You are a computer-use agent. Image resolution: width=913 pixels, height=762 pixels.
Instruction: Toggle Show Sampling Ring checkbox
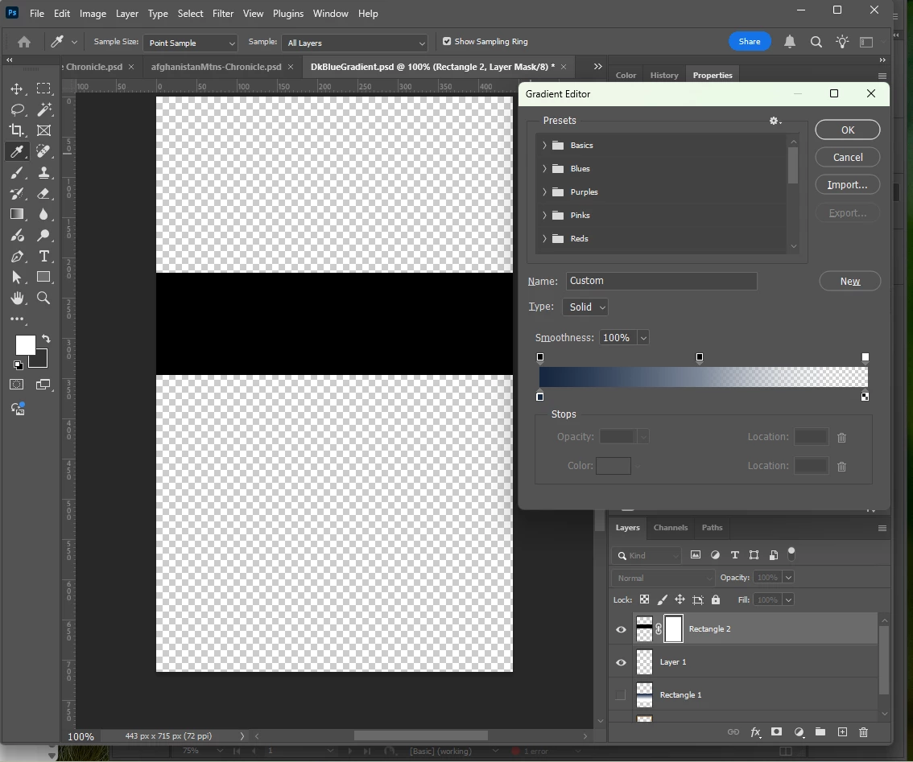pos(447,41)
